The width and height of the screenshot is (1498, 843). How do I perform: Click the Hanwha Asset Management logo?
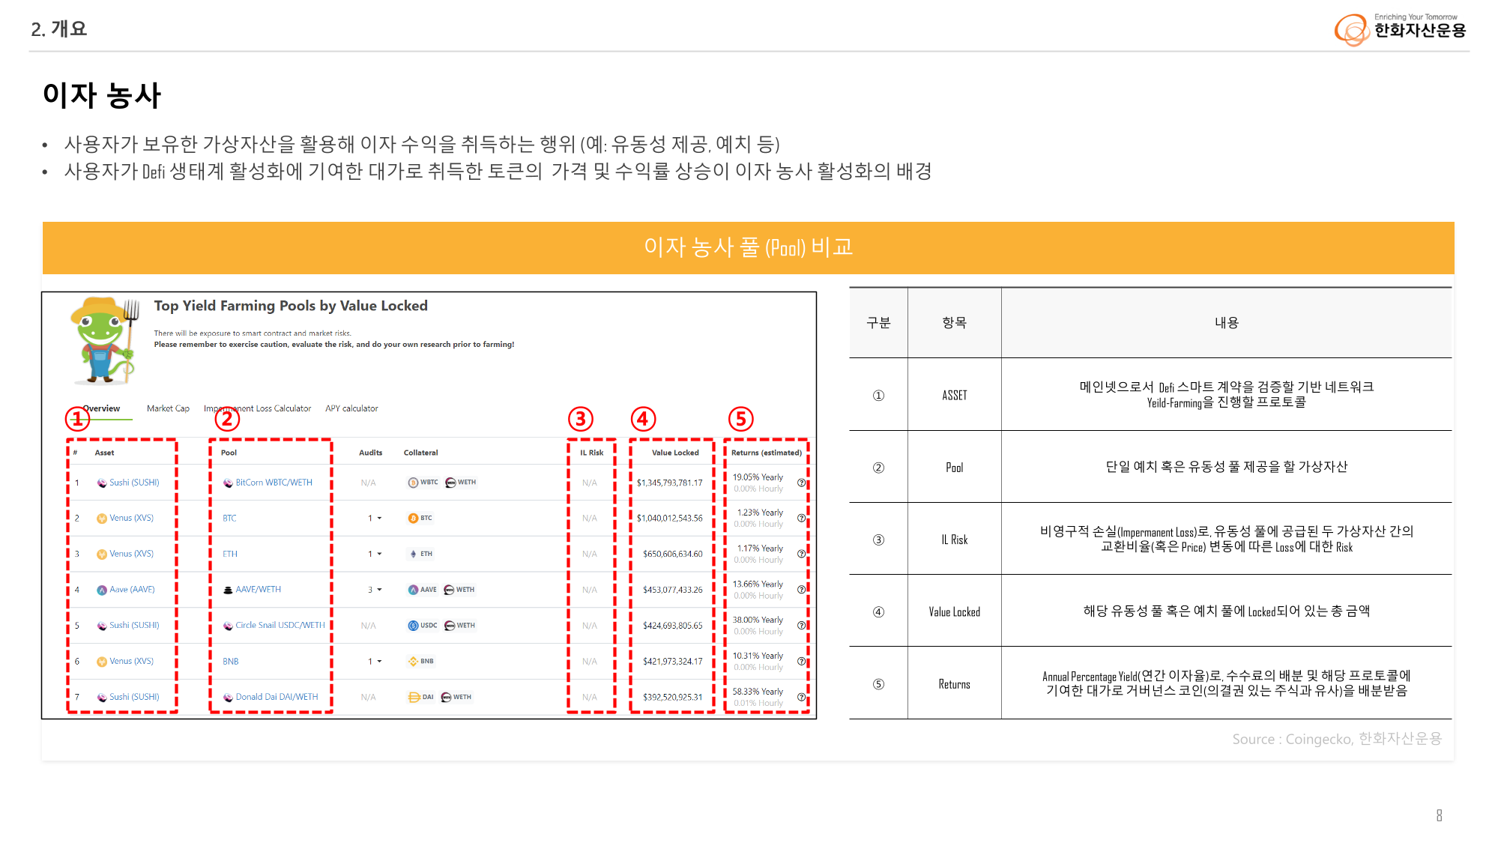coord(1400,29)
